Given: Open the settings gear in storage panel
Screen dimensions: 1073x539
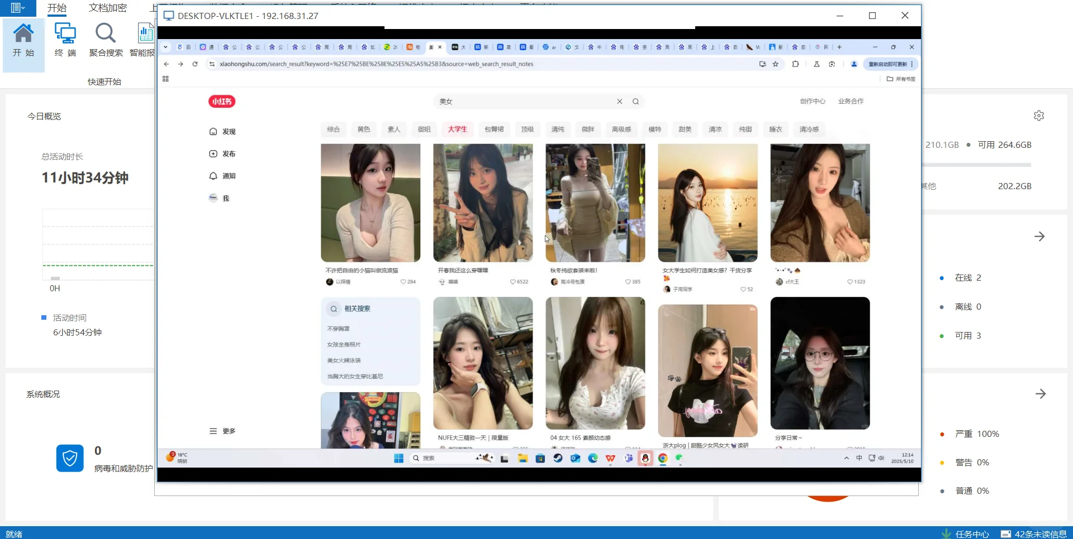Looking at the screenshot, I should pos(1039,116).
